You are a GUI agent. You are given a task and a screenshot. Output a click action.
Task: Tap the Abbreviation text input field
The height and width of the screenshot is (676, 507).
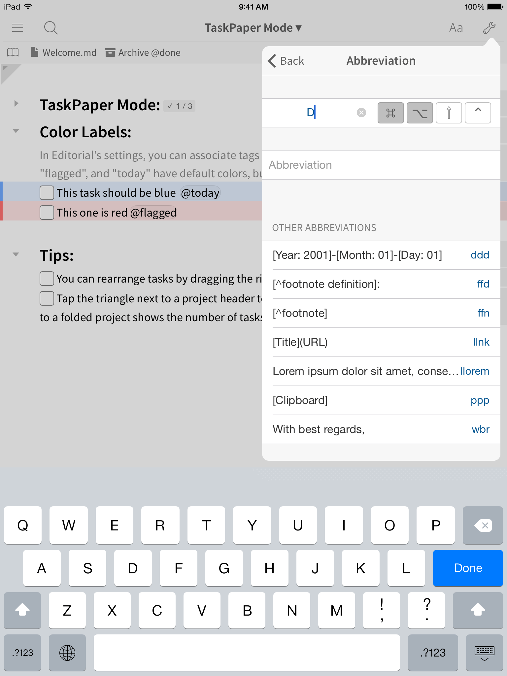(381, 165)
